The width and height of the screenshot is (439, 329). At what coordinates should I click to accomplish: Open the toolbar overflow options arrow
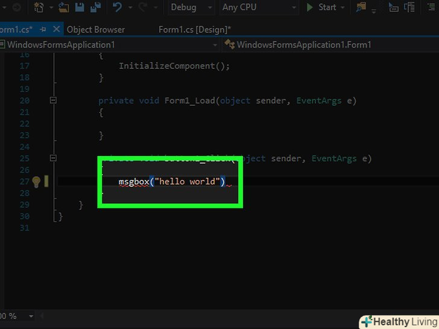point(374,11)
